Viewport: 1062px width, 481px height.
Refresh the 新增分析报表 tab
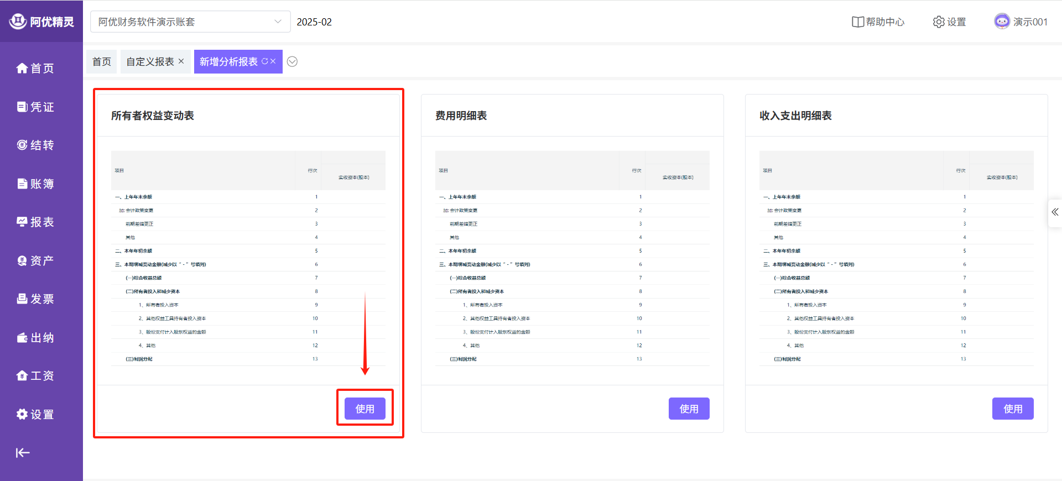pyautogui.click(x=264, y=61)
